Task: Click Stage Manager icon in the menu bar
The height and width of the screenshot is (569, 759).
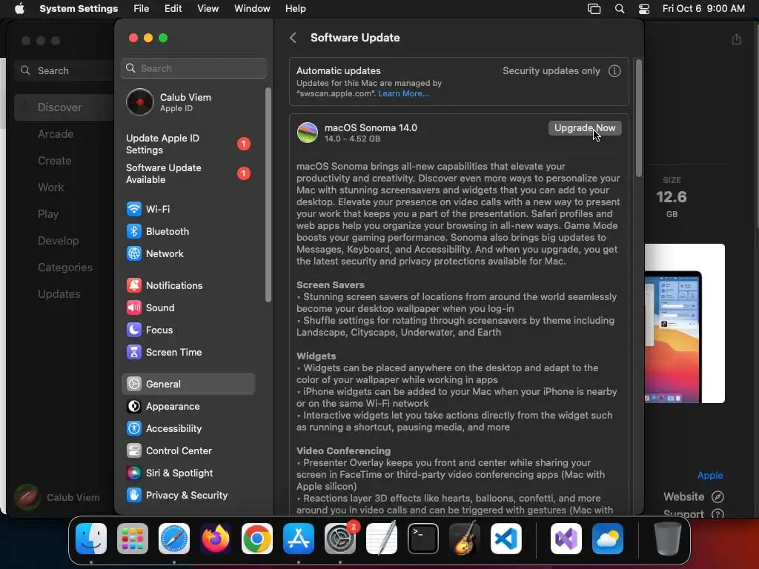Action: 594,9
